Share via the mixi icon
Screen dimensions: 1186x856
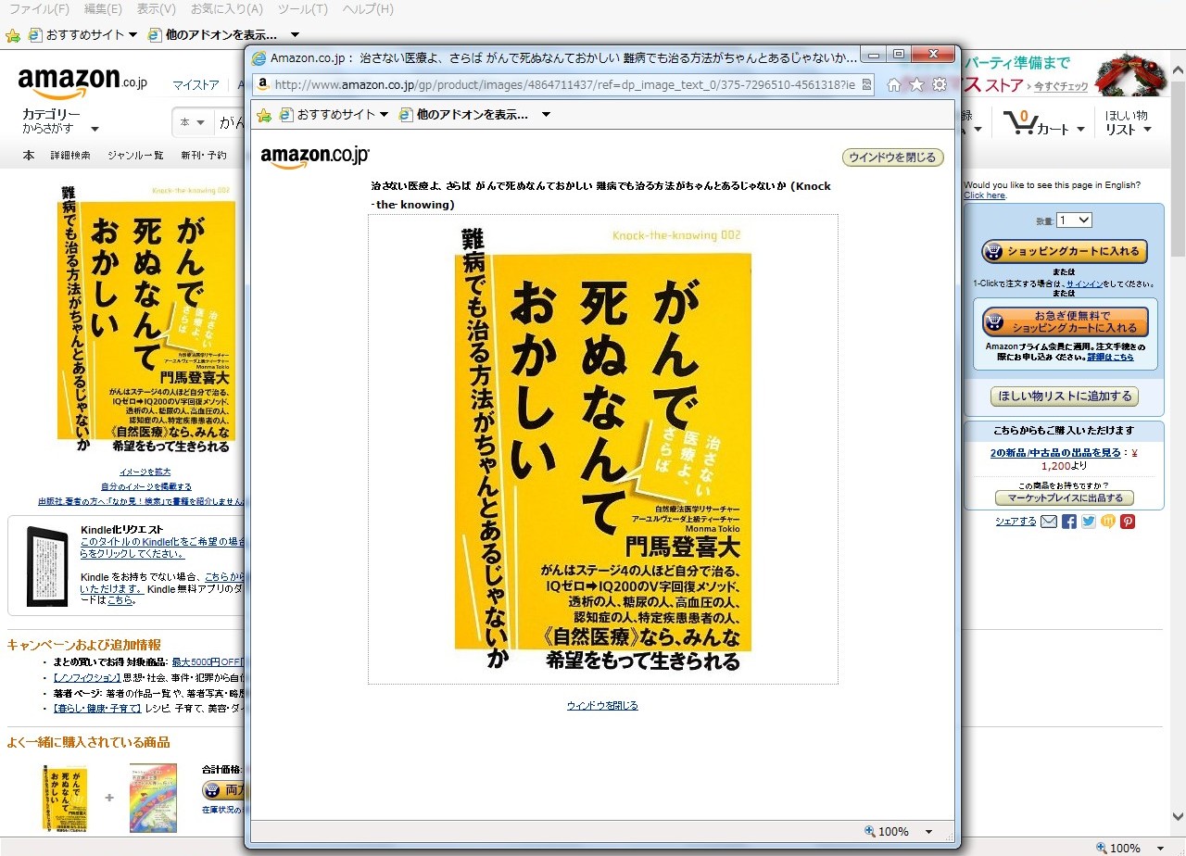coord(1107,522)
